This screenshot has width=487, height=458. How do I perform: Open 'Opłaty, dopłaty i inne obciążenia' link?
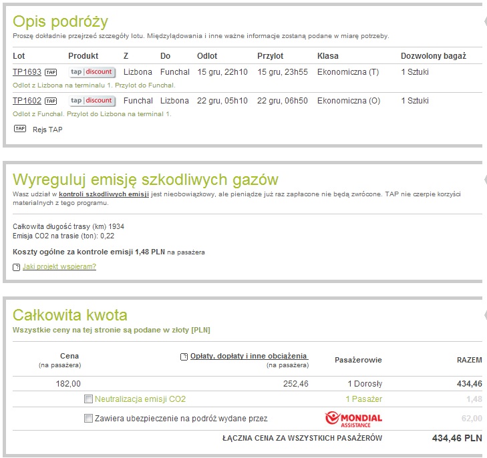249,356
